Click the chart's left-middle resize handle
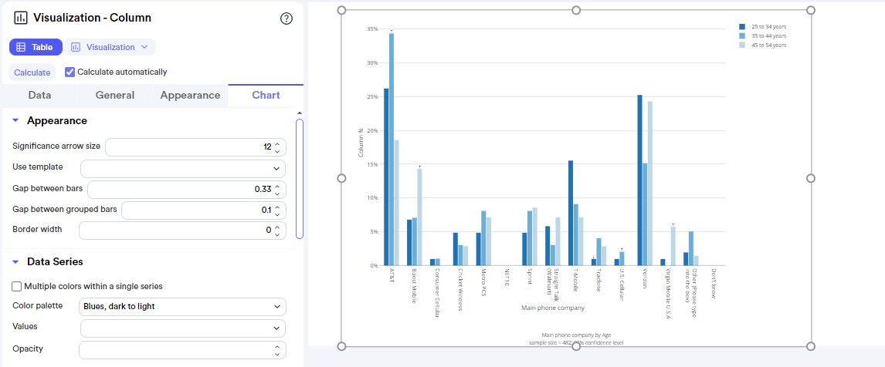 coord(341,178)
